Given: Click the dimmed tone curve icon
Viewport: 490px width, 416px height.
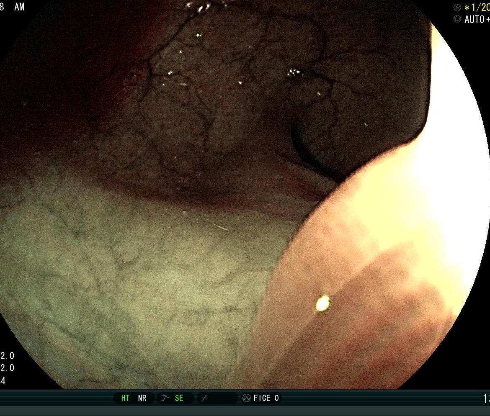Looking at the screenshot, I should pyautogui.click(x=204, y=398).
